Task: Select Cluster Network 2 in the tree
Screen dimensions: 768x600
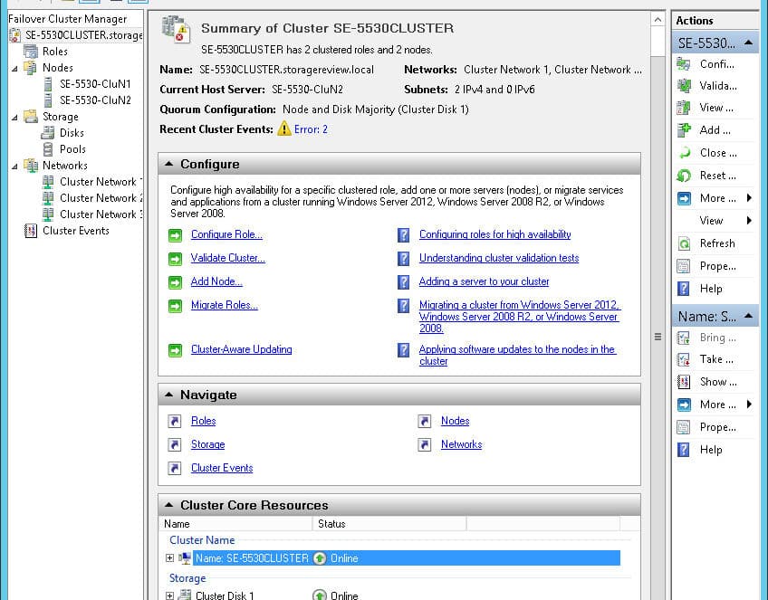Action: 101,198
